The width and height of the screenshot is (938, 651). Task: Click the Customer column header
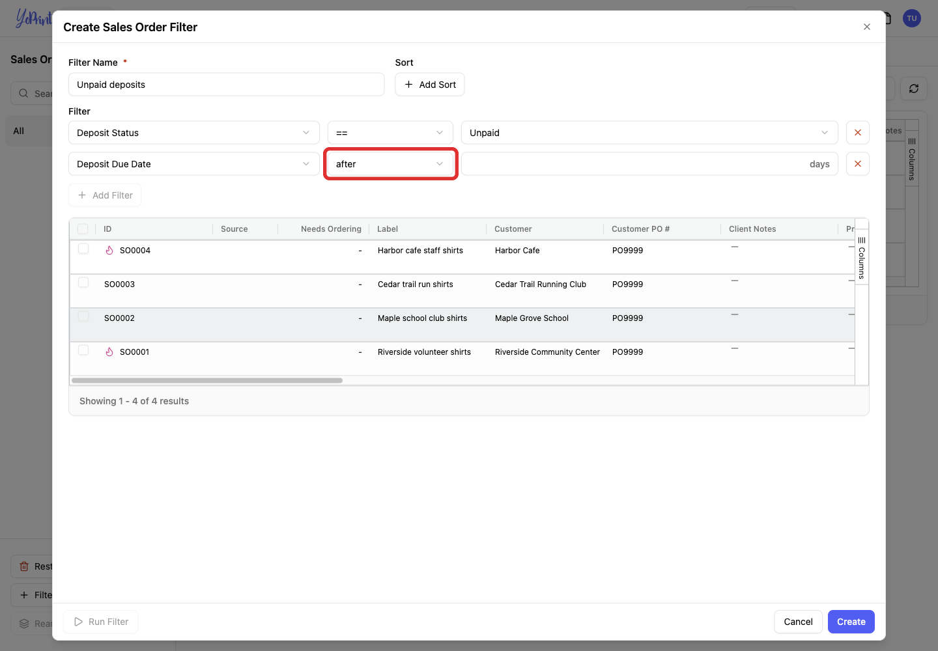pos(513,229)
